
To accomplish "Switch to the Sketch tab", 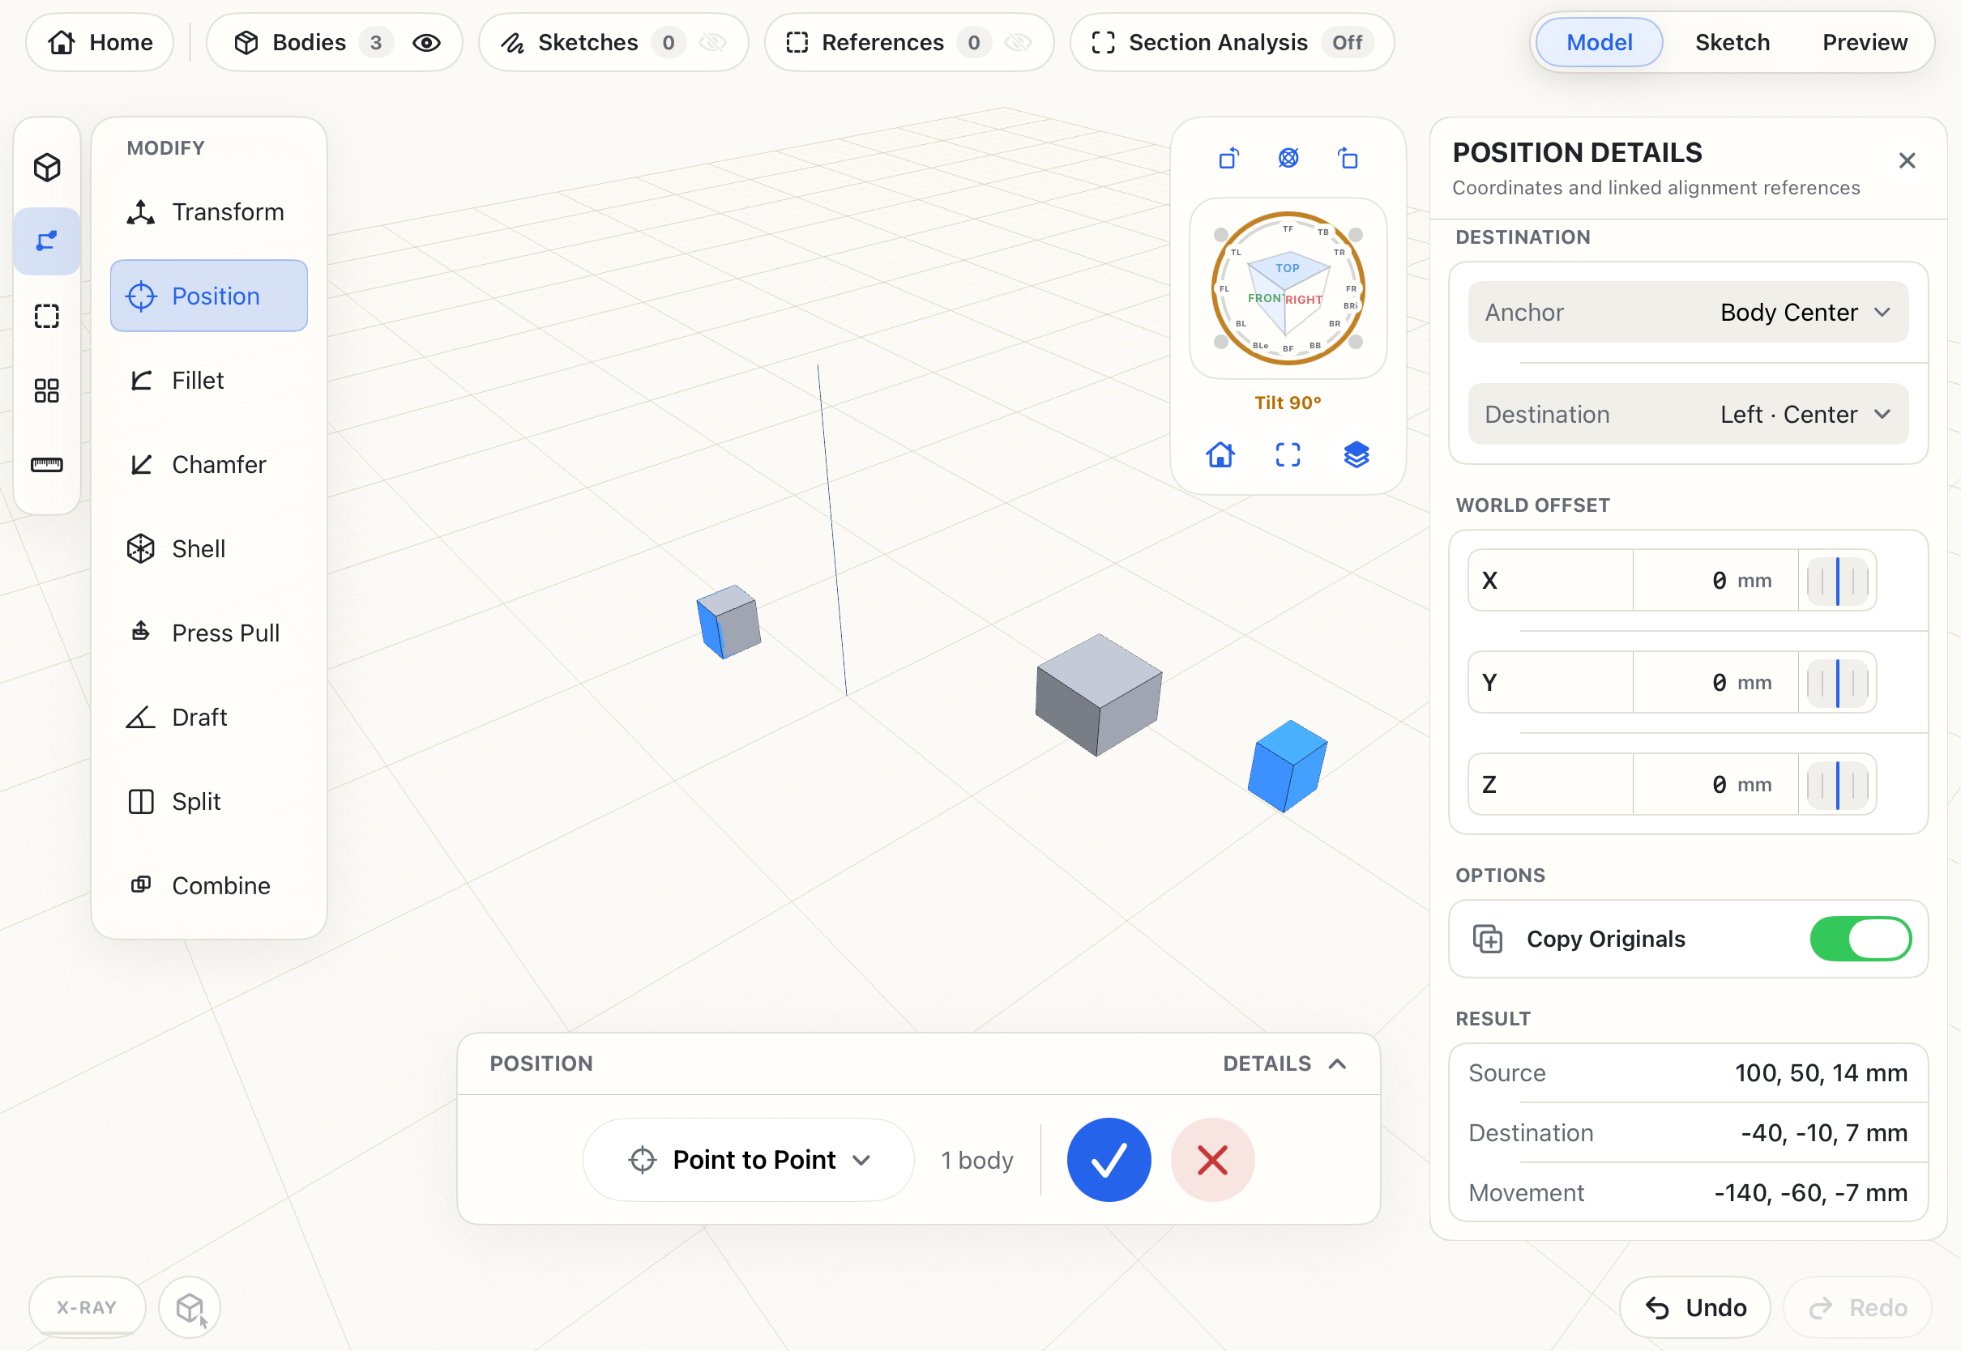I will 1732,42.
